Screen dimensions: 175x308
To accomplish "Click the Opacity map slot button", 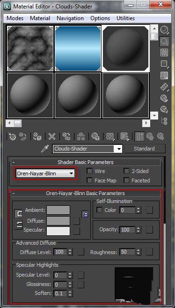I will coord(150,229).
